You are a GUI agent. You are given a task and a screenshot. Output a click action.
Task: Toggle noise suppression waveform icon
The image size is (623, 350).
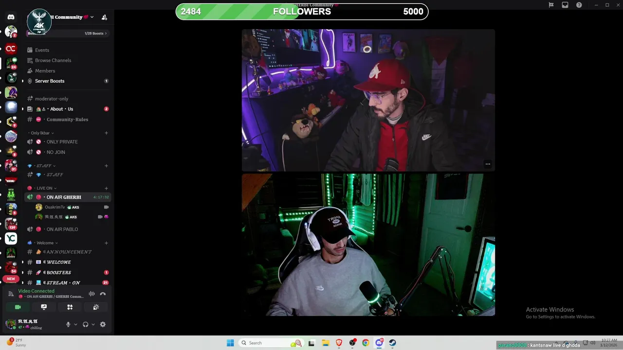92,294
